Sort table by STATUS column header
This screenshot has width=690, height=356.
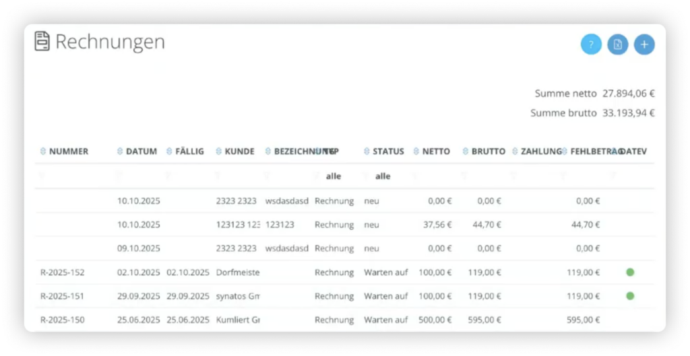point(388,151)
